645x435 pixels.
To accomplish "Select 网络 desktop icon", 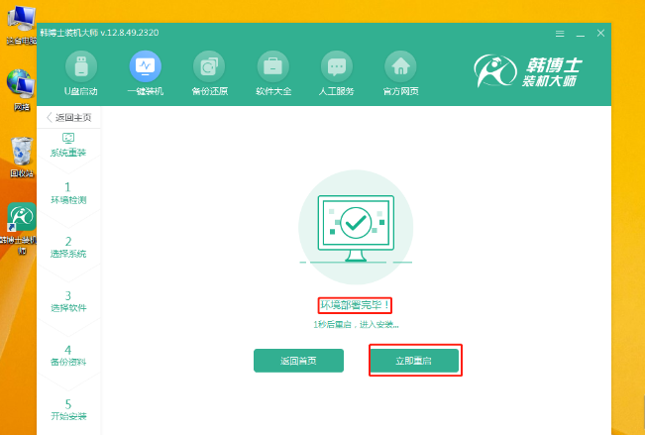I will (x=22, y=90).
